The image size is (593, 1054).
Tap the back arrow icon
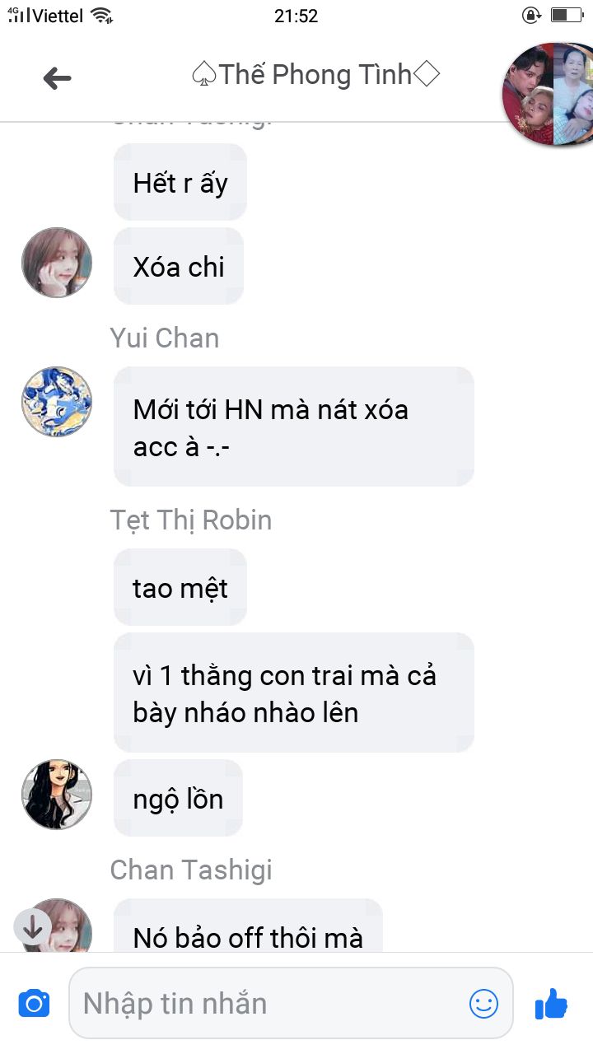(x=57, y=78)
